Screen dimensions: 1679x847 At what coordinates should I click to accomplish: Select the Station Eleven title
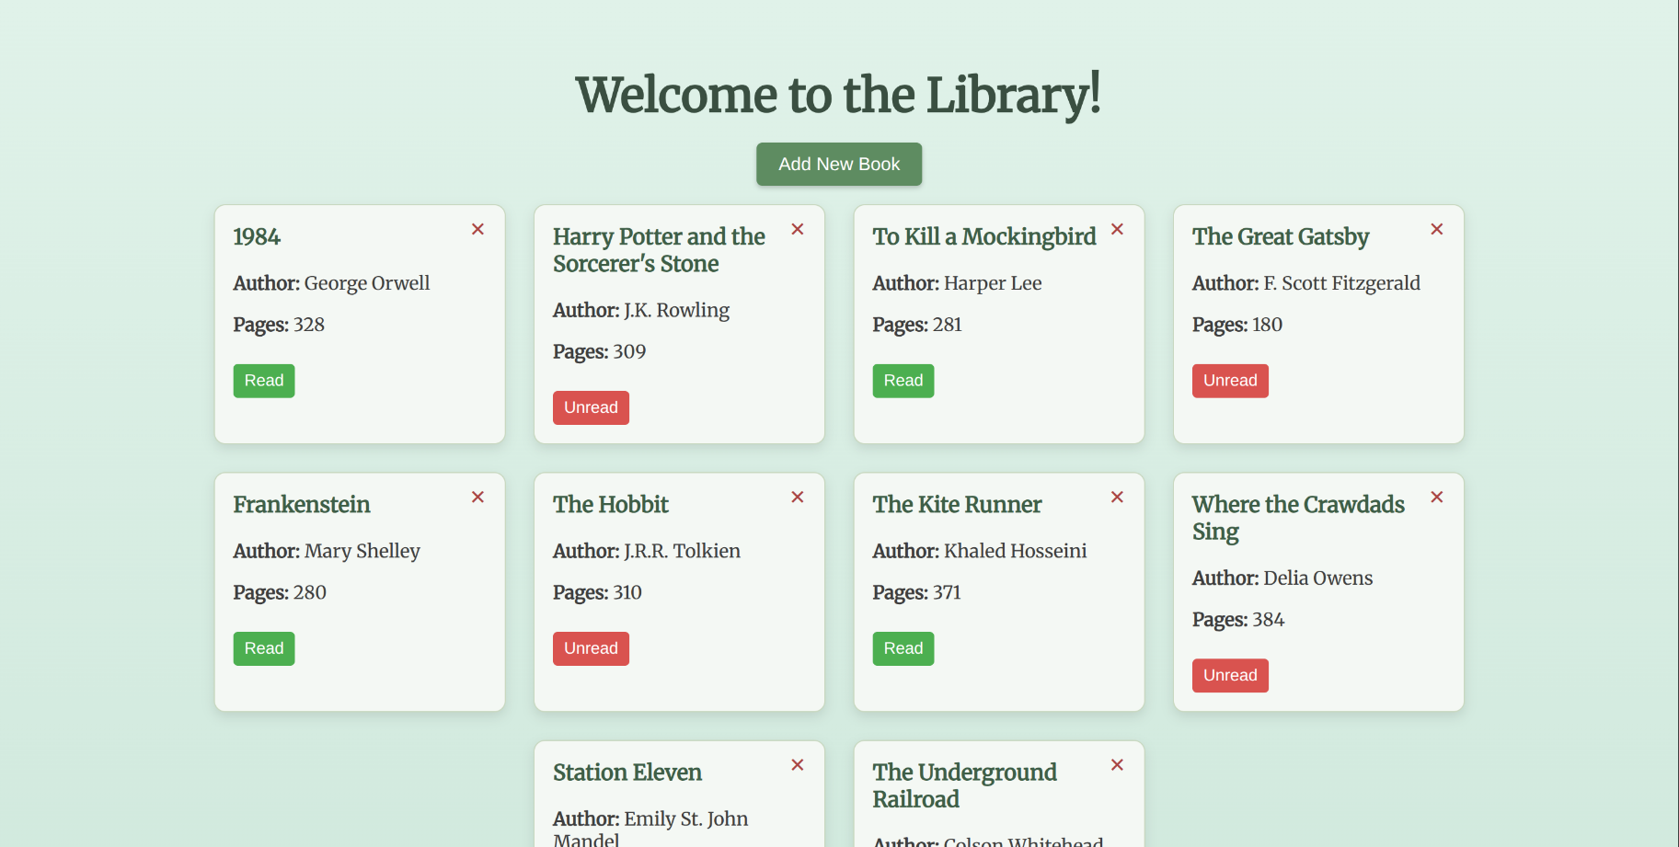tap(627, 773)
